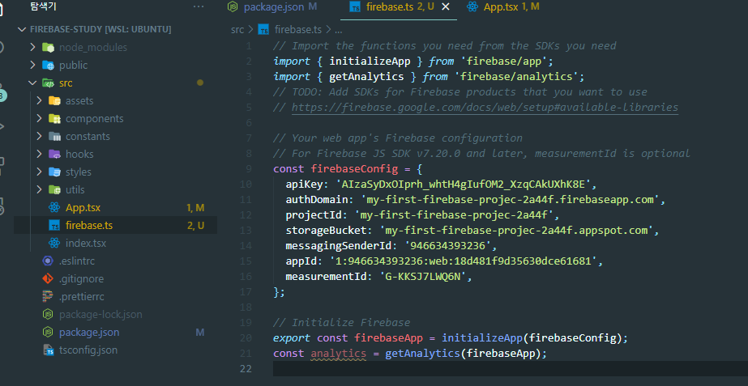Expand the styles folder chevron
Screen dimensions: 748x386
pos(39,172)
